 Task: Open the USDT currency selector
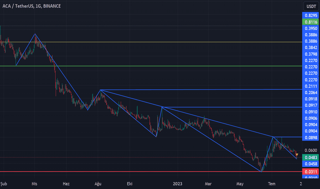(x=311, y=6)
